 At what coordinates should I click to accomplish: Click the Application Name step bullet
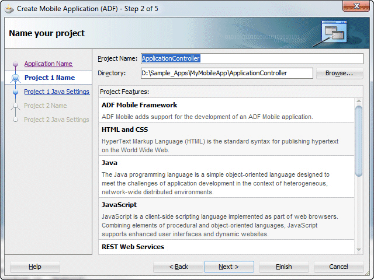click(x=16, y=64)
